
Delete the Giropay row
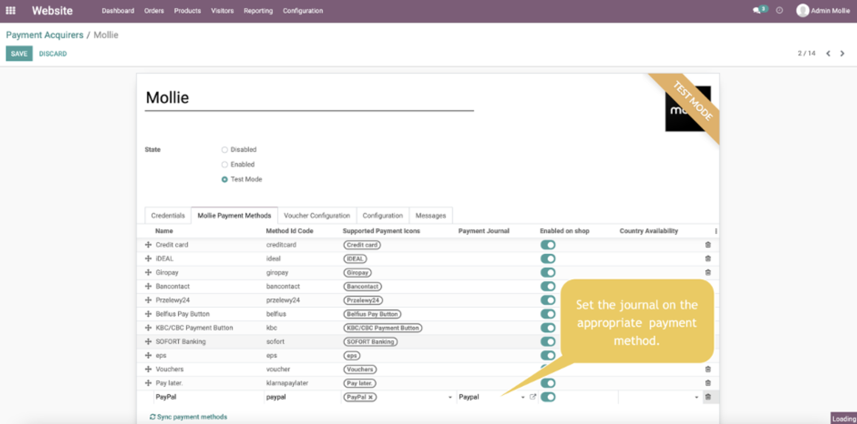pos(708,272)
